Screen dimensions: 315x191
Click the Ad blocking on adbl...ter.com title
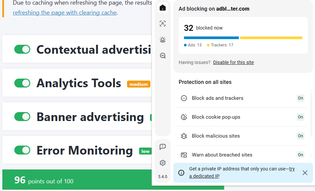(x=214, y=9)
